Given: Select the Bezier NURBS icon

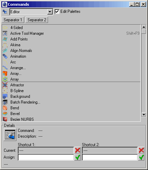Looking at the screenshot, I should coord(5,119).
